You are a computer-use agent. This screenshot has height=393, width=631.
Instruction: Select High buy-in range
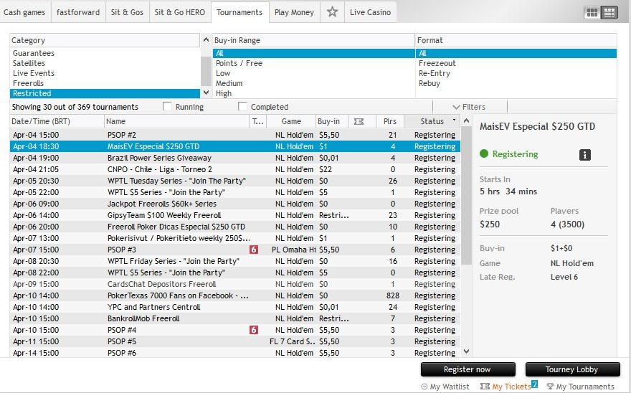[313, 93]
